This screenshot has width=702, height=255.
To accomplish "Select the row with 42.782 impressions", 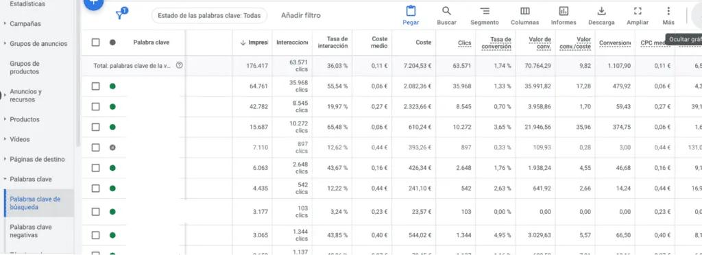I will [x=95, y=106].
